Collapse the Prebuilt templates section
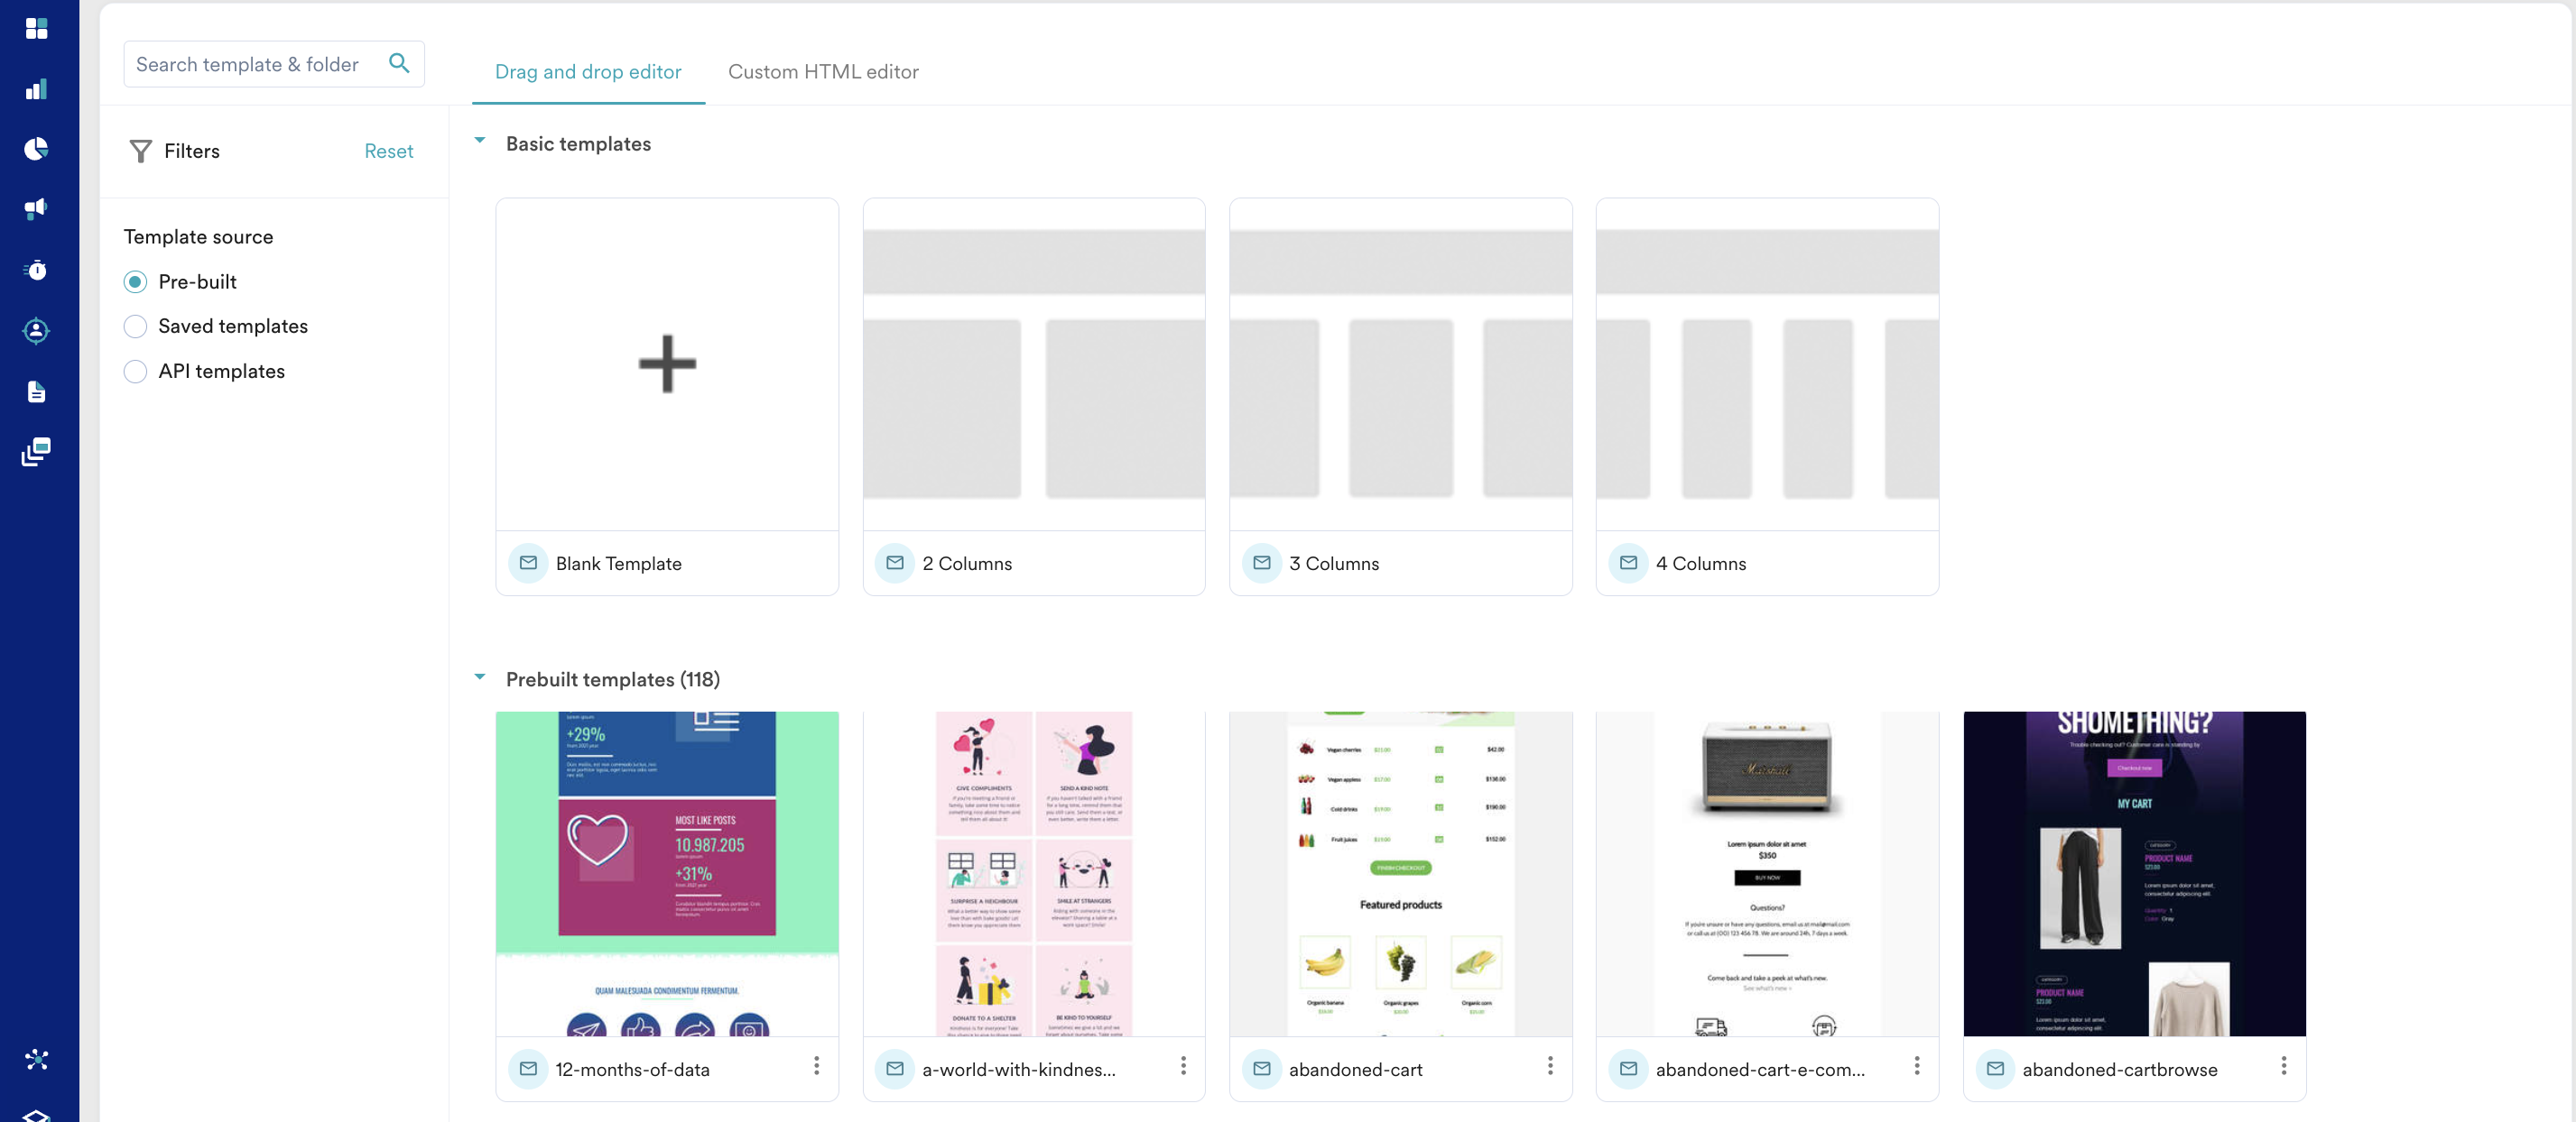2576x1122 pixels. (x=480, y=678)
